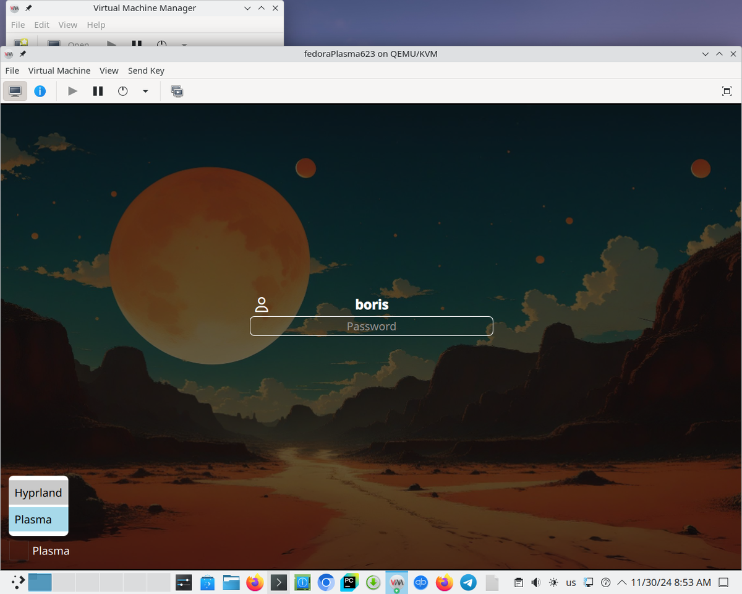Open the green download arrow app
This screenshot has height=594, width=742.
(x=373, y=582)
